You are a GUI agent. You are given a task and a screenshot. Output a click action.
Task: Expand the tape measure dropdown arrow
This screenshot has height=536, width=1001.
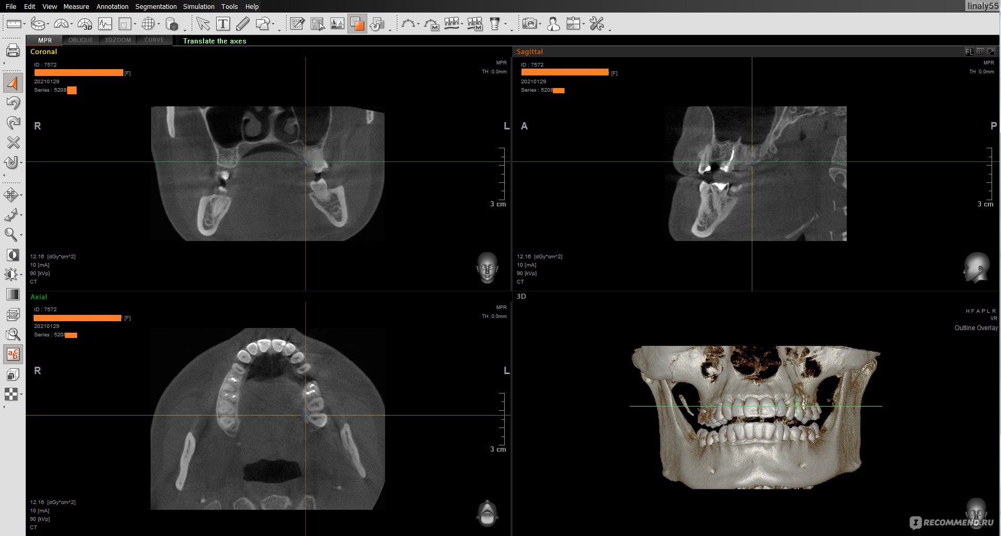pyautogui.click(x=48, y=25)
